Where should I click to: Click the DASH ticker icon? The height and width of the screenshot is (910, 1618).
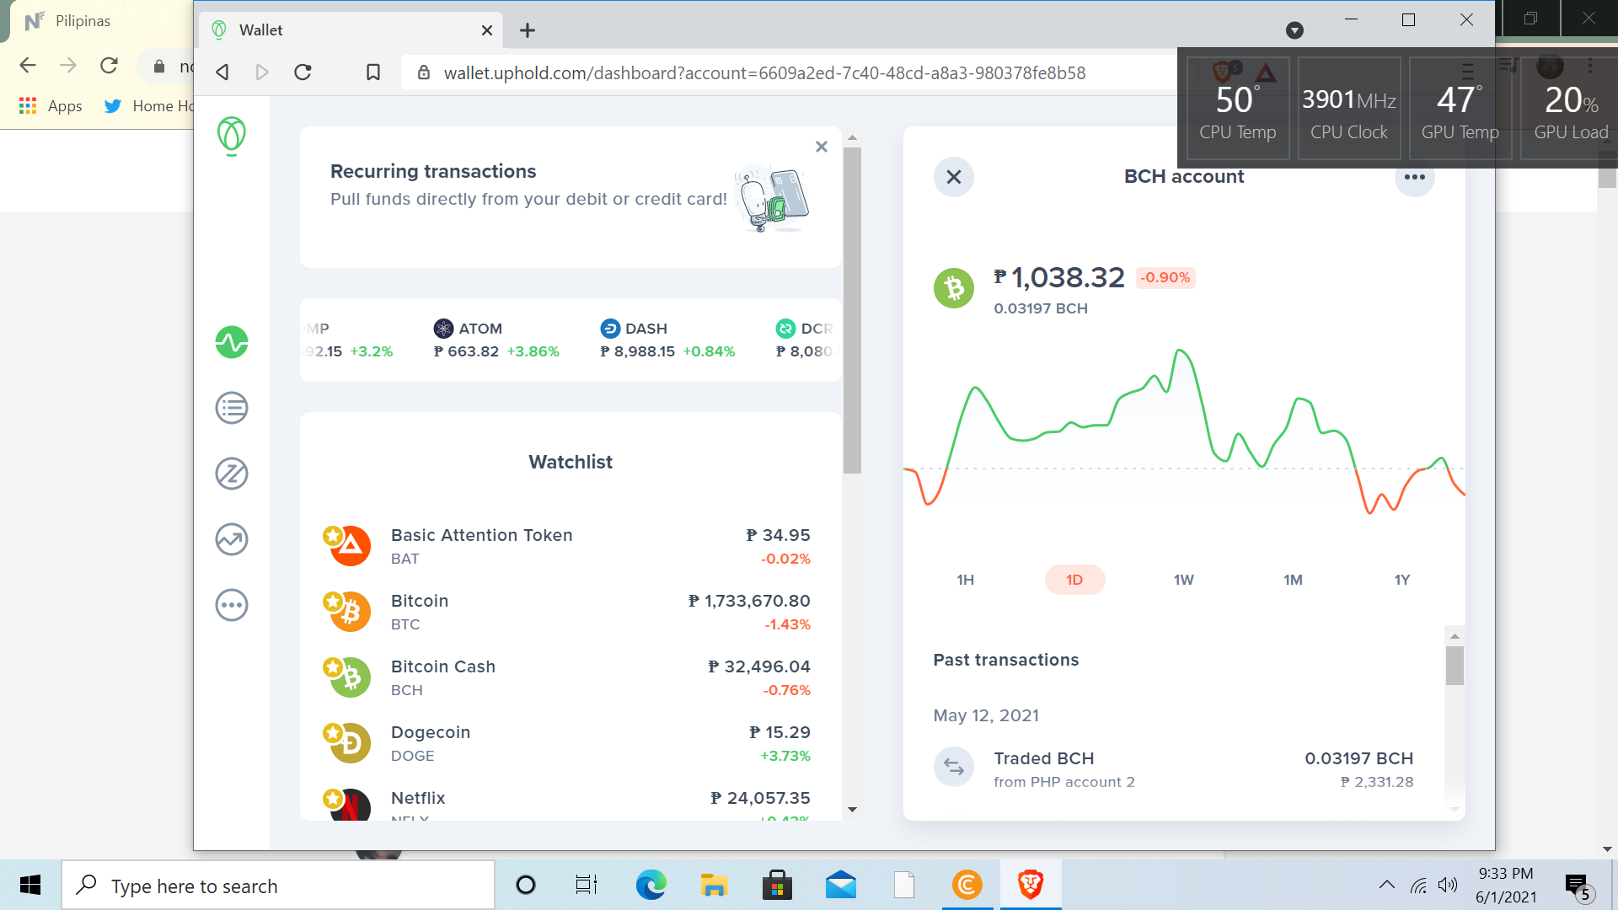(x=610, y=329)
